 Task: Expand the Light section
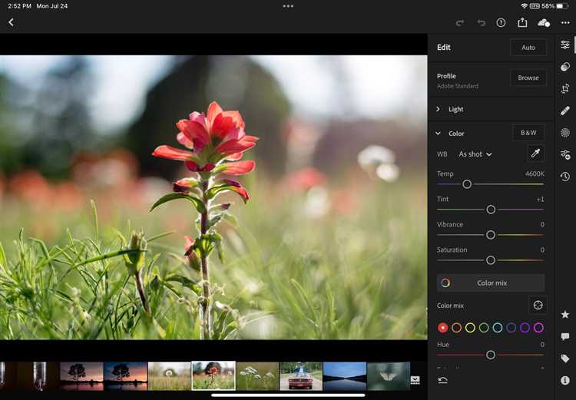pos(455,109)
